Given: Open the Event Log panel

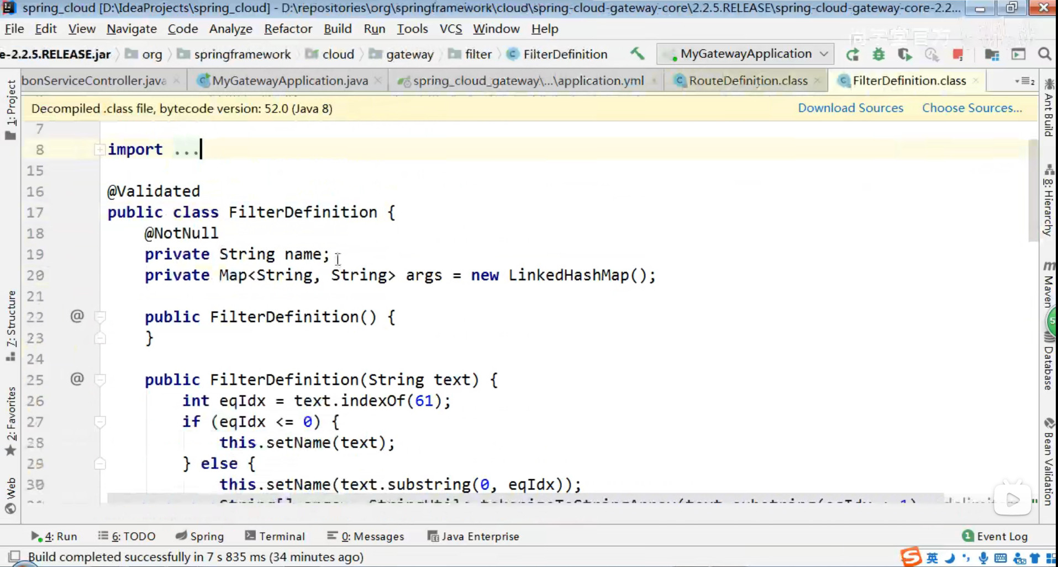Looking at the screenshot, I should (x=995, y=536).
